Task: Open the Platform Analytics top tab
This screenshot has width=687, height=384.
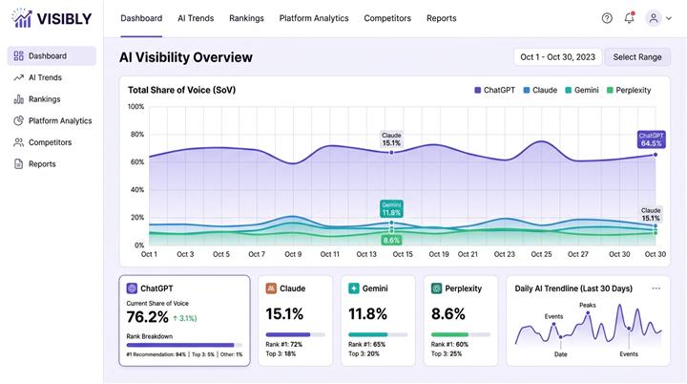Action: coord(314,18)
